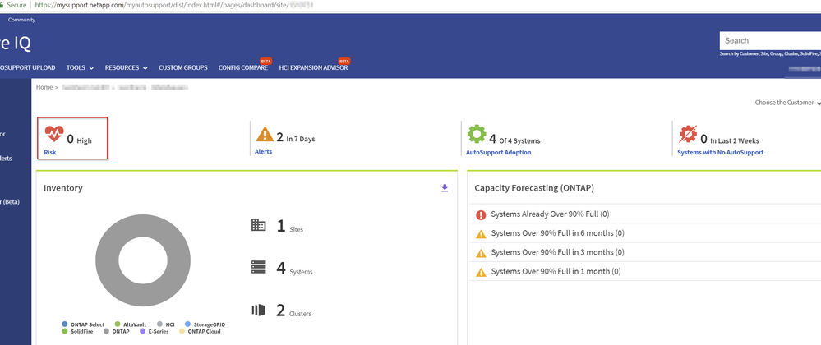
Task: Click the ONTAP Cloud yellow legend dot
Action: [182, 331]
